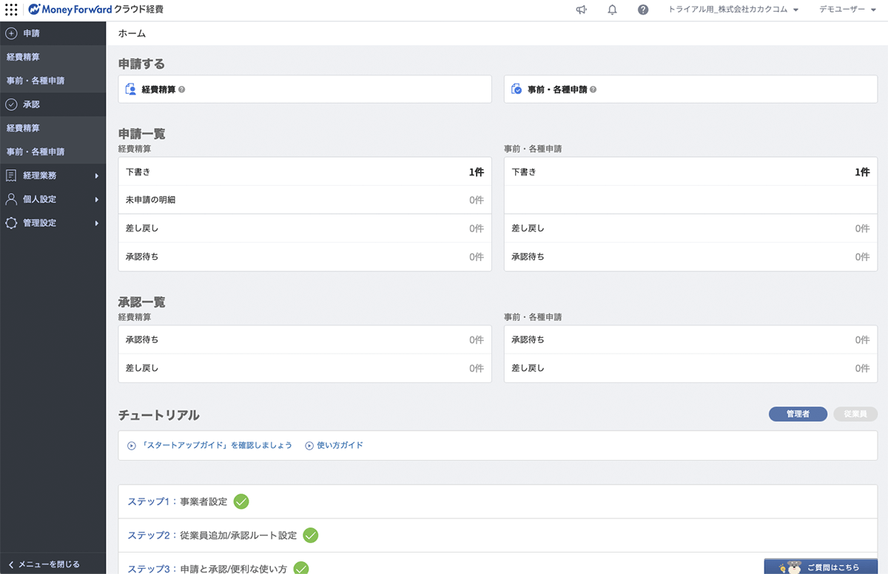
Task: Open the トライアル用_株式会社カカクコム company dropdown
Action: [733, 10]
